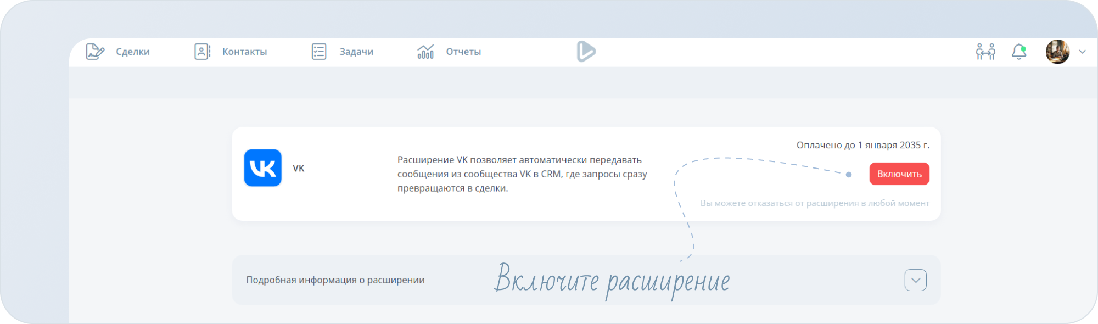Open the team members icon

pos(985,52)
